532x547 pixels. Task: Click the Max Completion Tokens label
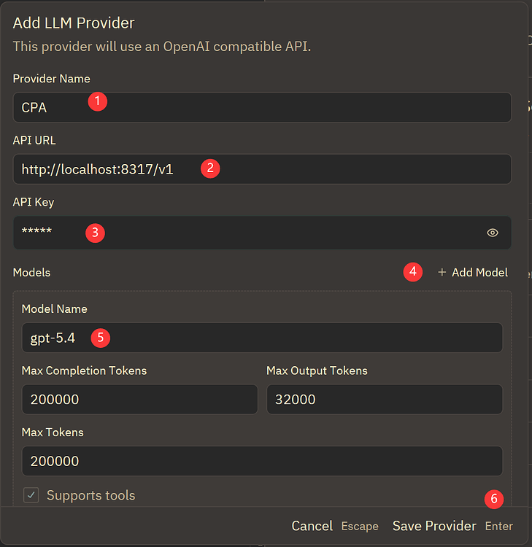(84, 371)
